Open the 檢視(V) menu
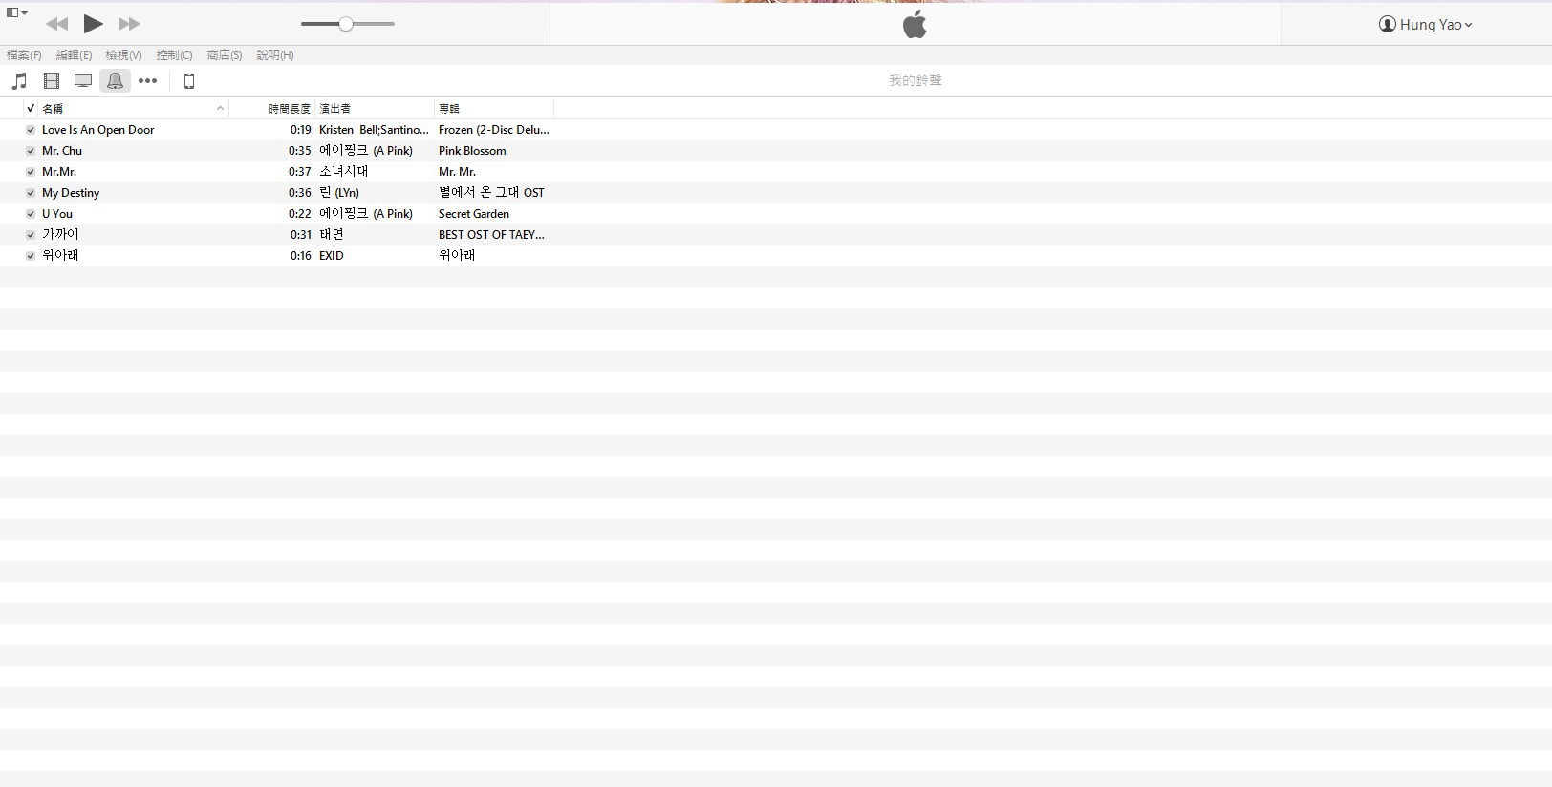 pyautogui.click(x=123, y=55)
